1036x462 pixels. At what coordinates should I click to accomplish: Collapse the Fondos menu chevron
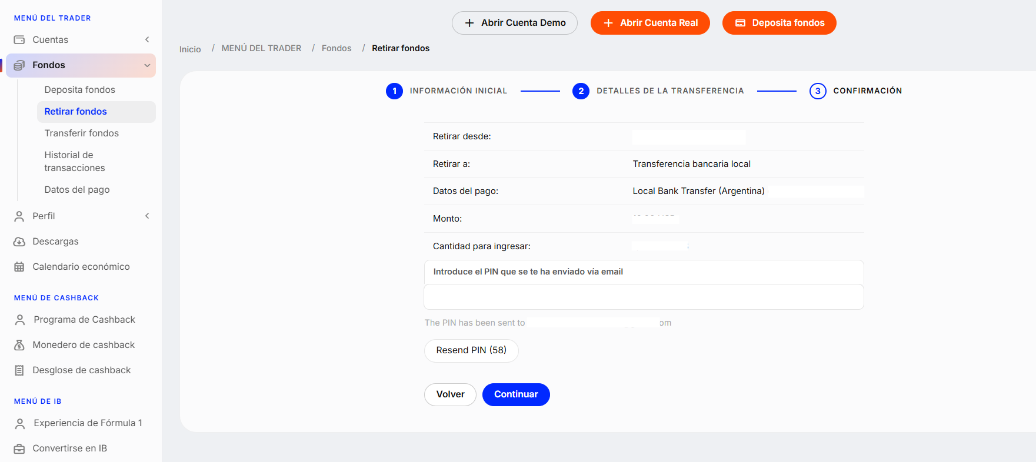point(147,65)
